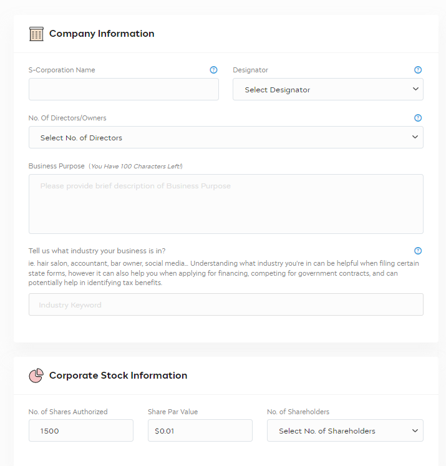Click into the Business Purpose text area
This screenshot has height=466, width=446.
pyautogui.click(x=226, y=204)
